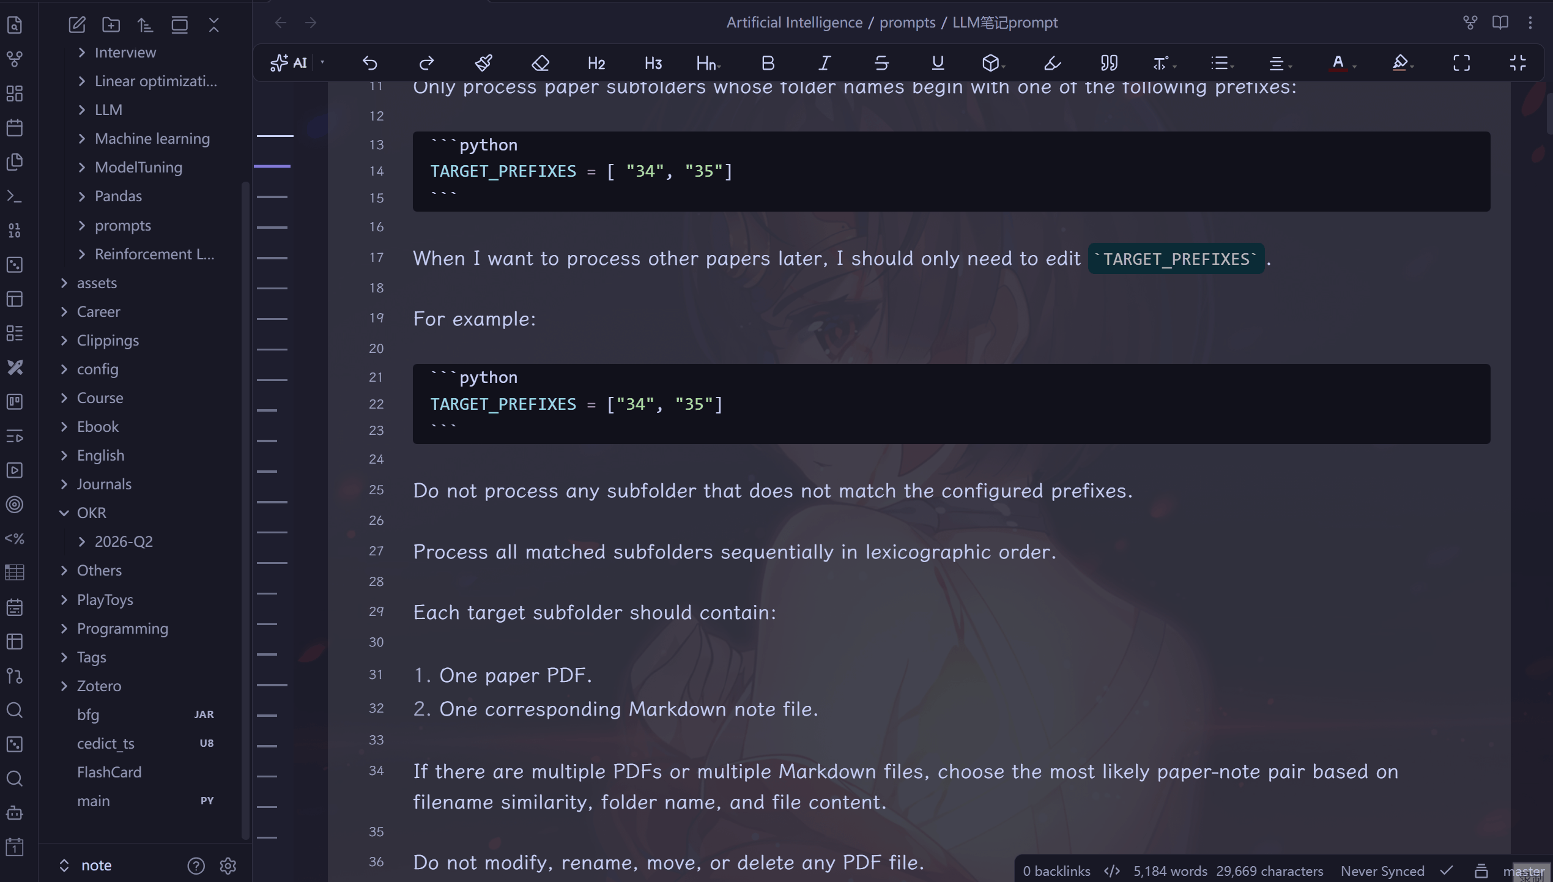This screenshot has width=1553, height=882.
Task: Open the prompts breadcrumb in the title
Action: tap(907, 23)
